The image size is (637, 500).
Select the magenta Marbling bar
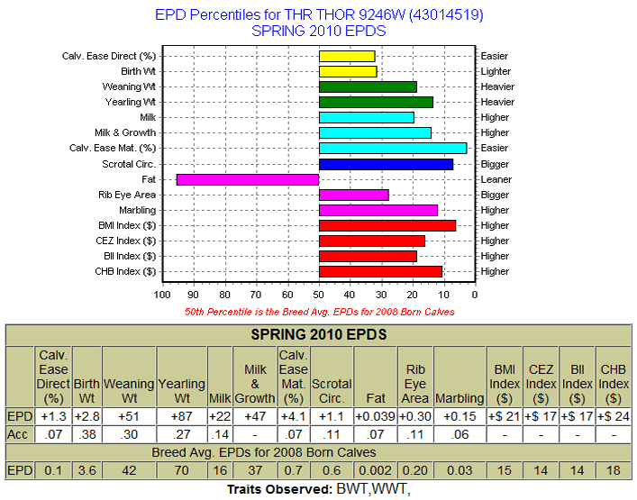(x=378, y=211)
